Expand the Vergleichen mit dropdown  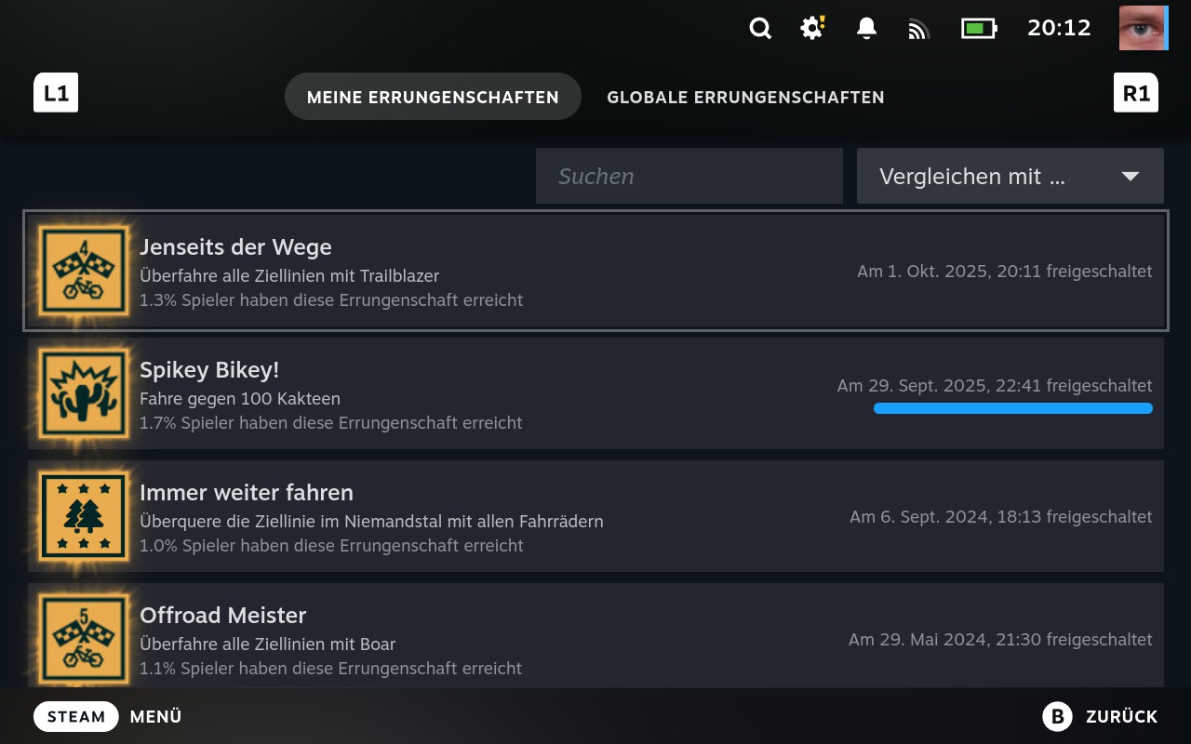(x=1010, y=176)
